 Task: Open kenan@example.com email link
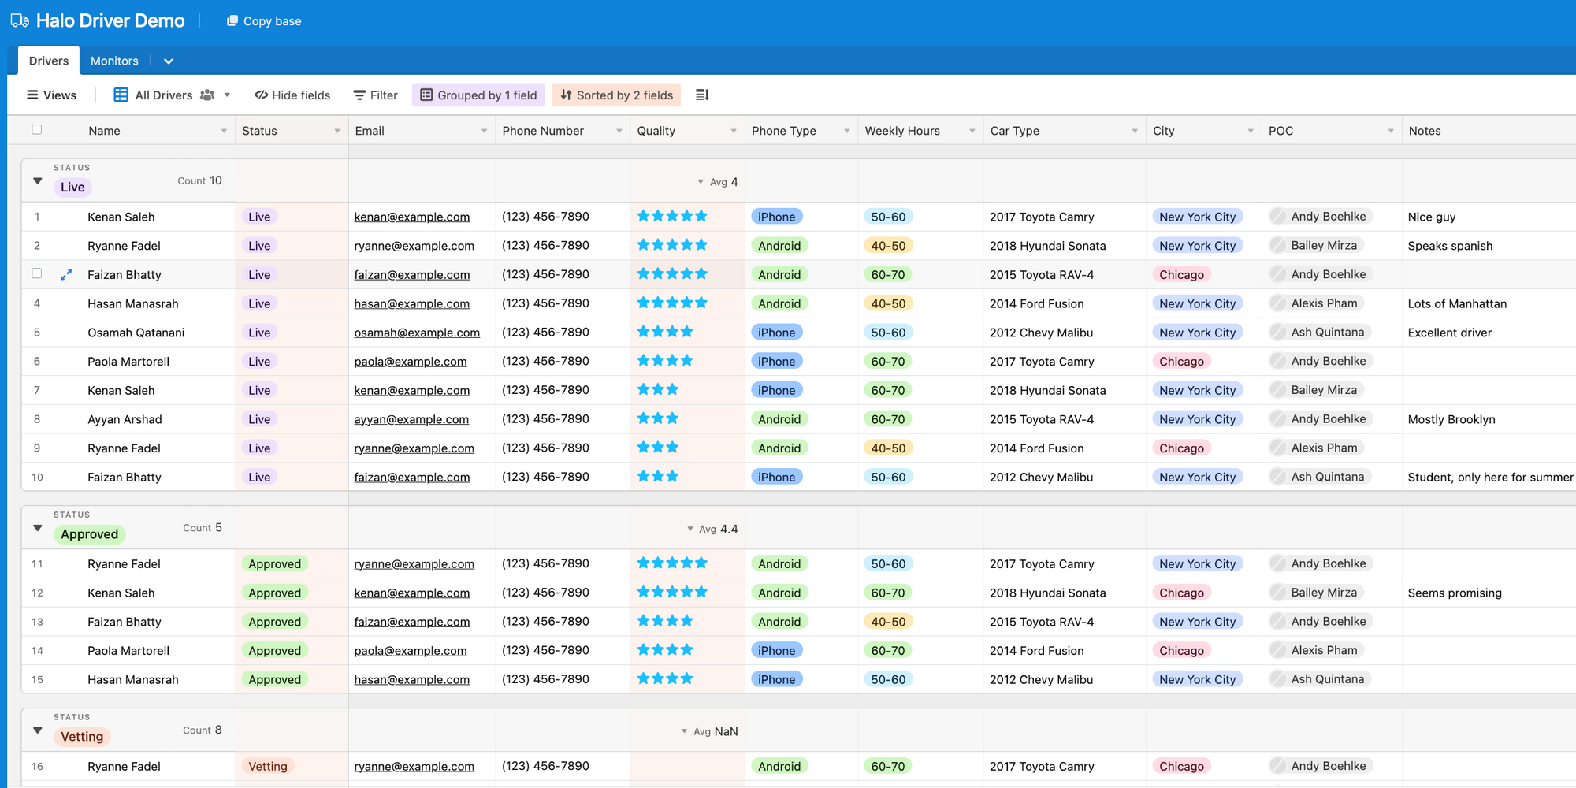click(x=412, y=217)
